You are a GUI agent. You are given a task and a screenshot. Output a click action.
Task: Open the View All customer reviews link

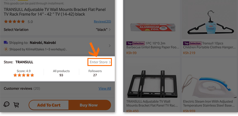click(105, 88)
